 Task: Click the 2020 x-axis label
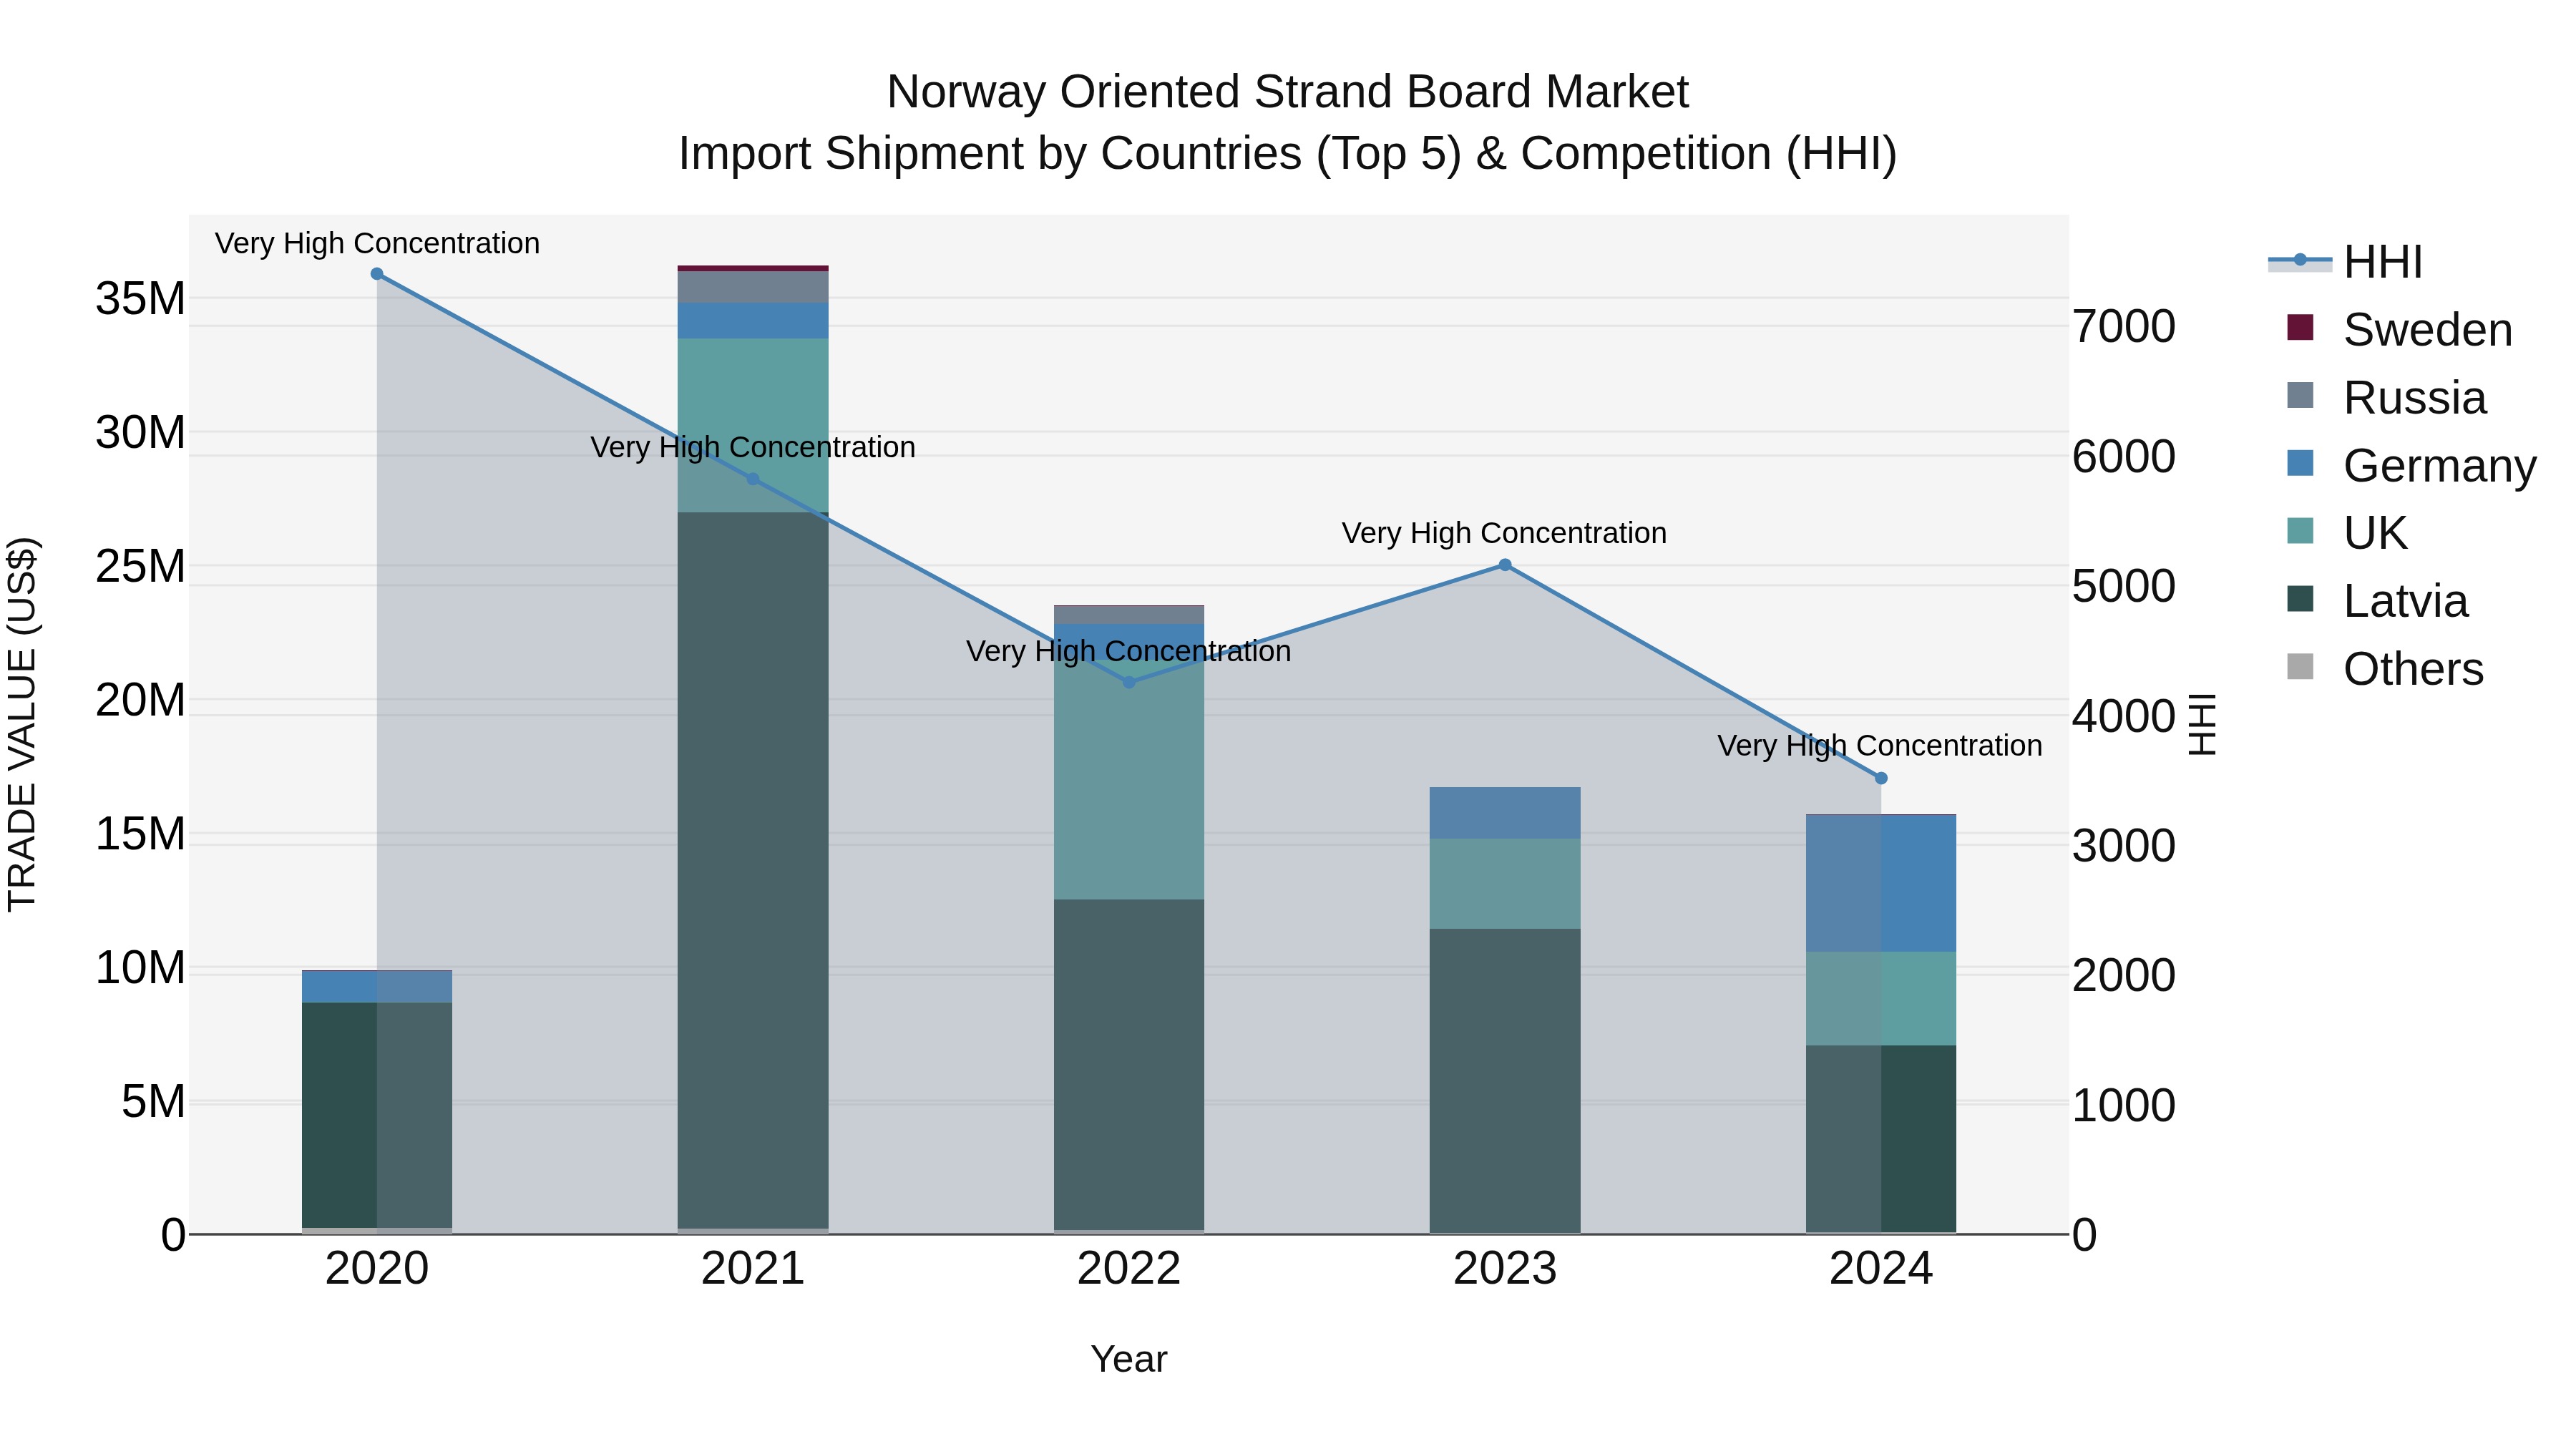click(377, 1269)
